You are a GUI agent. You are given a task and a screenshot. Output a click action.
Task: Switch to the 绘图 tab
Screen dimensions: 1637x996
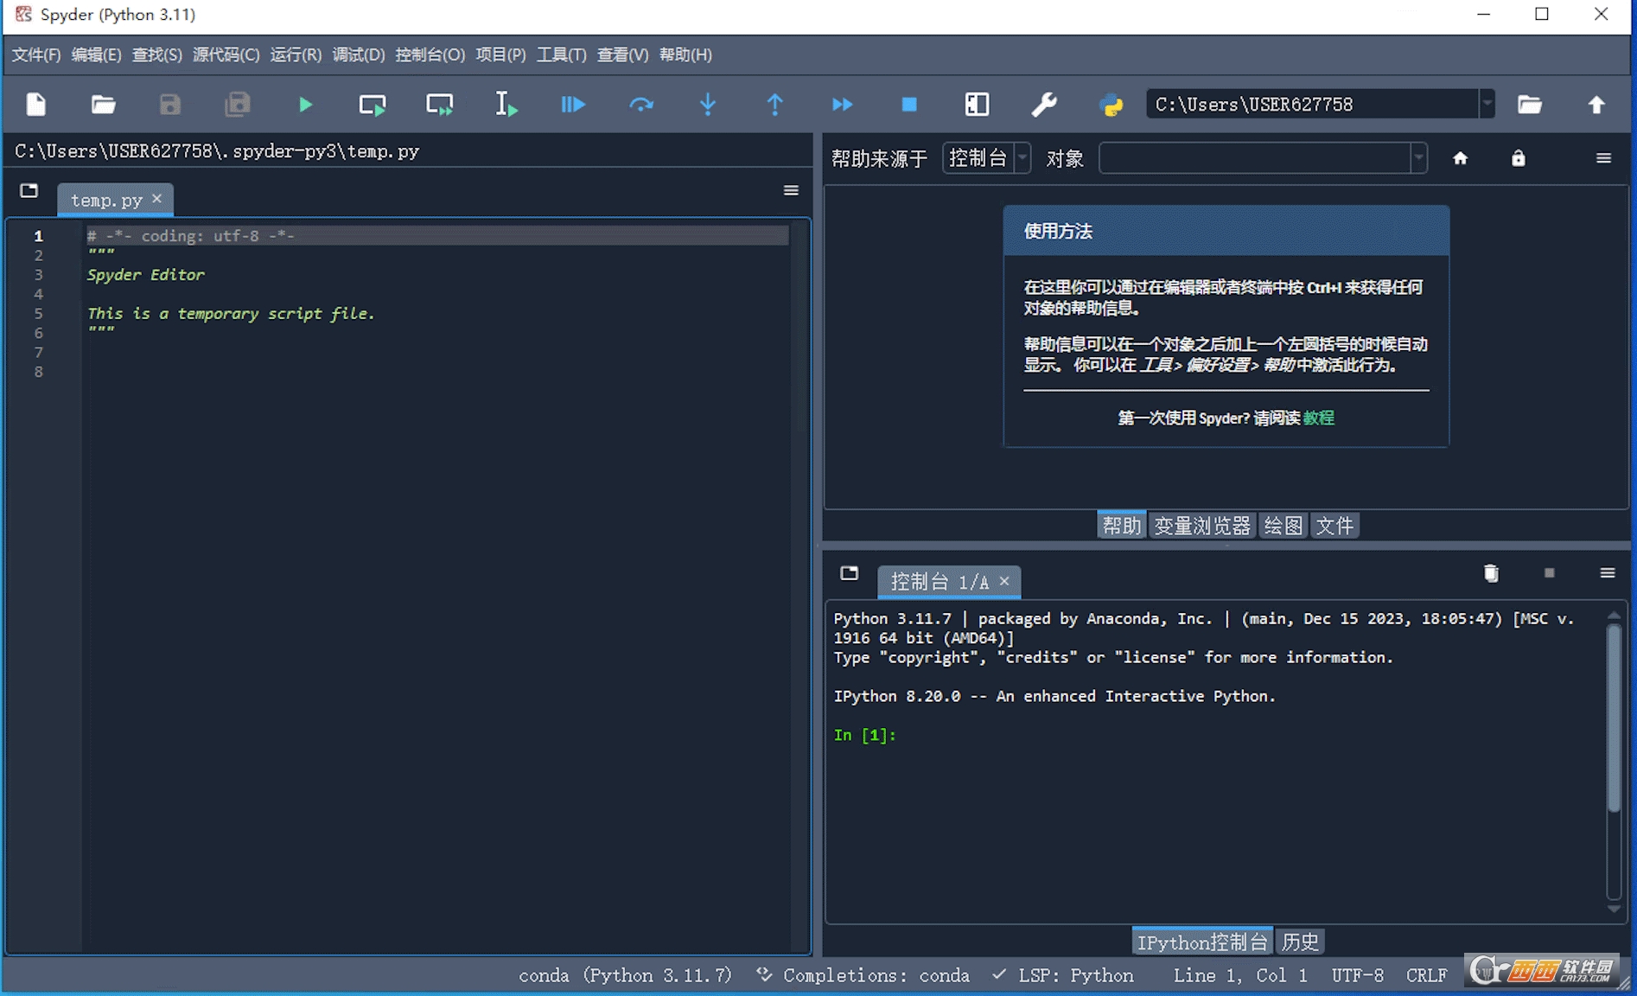pos(1283,526)
